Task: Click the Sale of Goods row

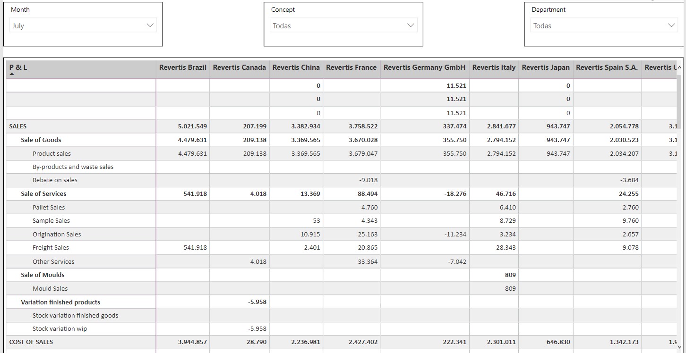Action: [41, 140]
